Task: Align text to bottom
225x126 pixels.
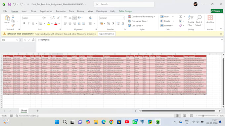Action: pyautogui.click(x=74, y=18)
